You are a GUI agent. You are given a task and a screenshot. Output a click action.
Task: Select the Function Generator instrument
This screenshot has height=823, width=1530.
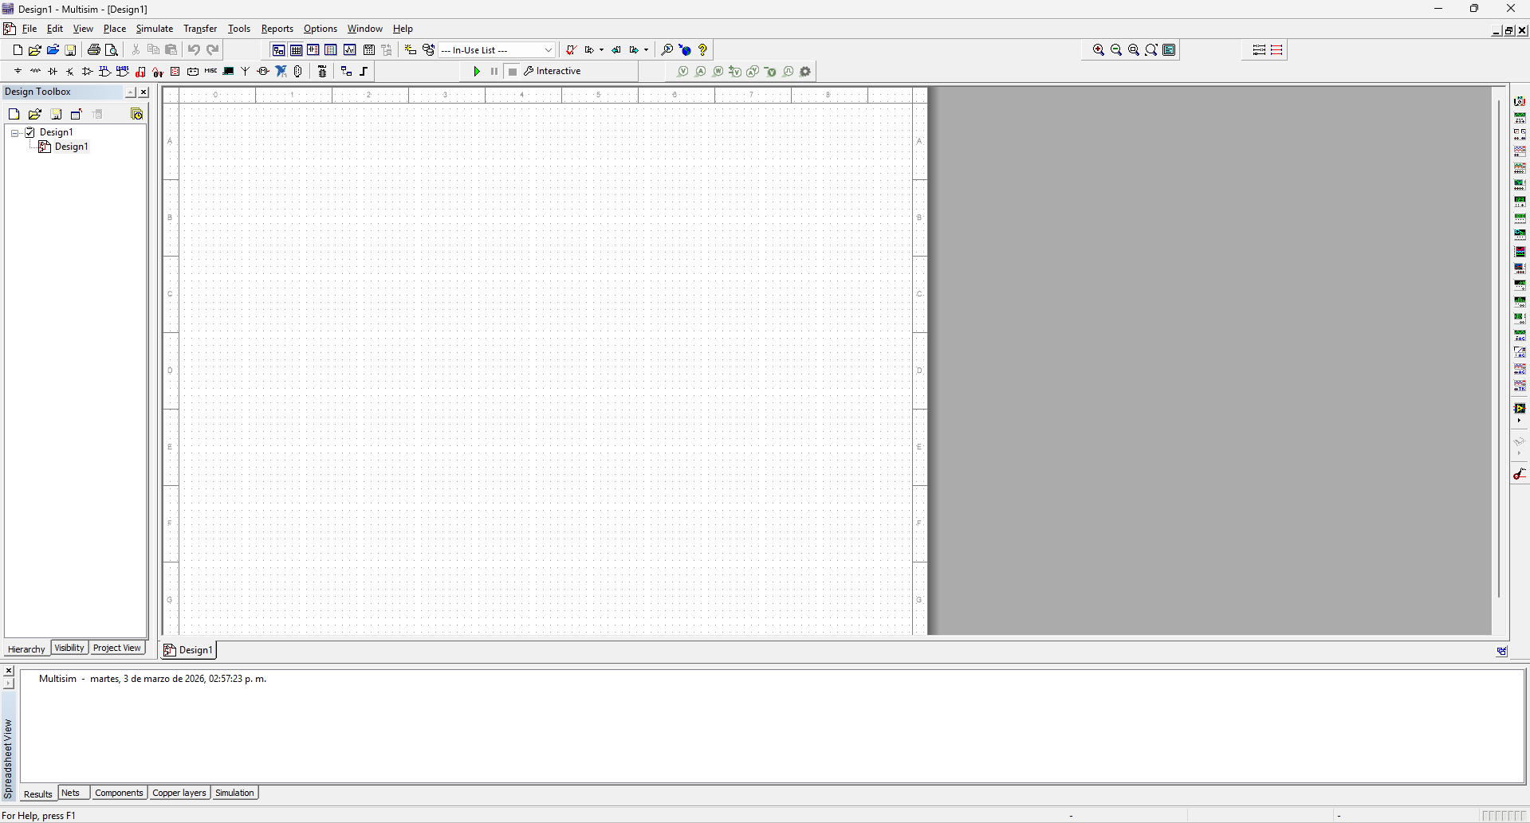1520,117
